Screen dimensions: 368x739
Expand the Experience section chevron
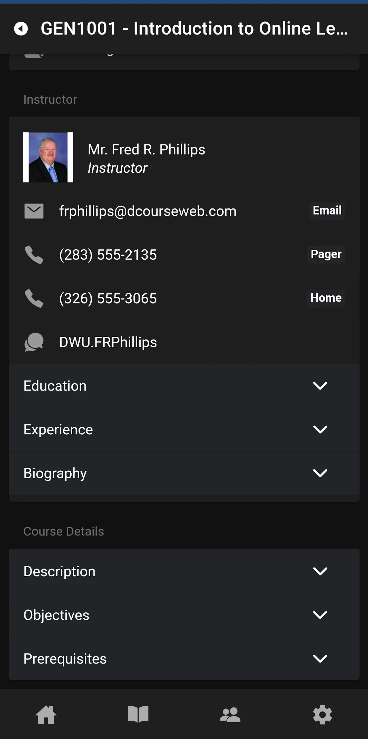coord(320,430)
